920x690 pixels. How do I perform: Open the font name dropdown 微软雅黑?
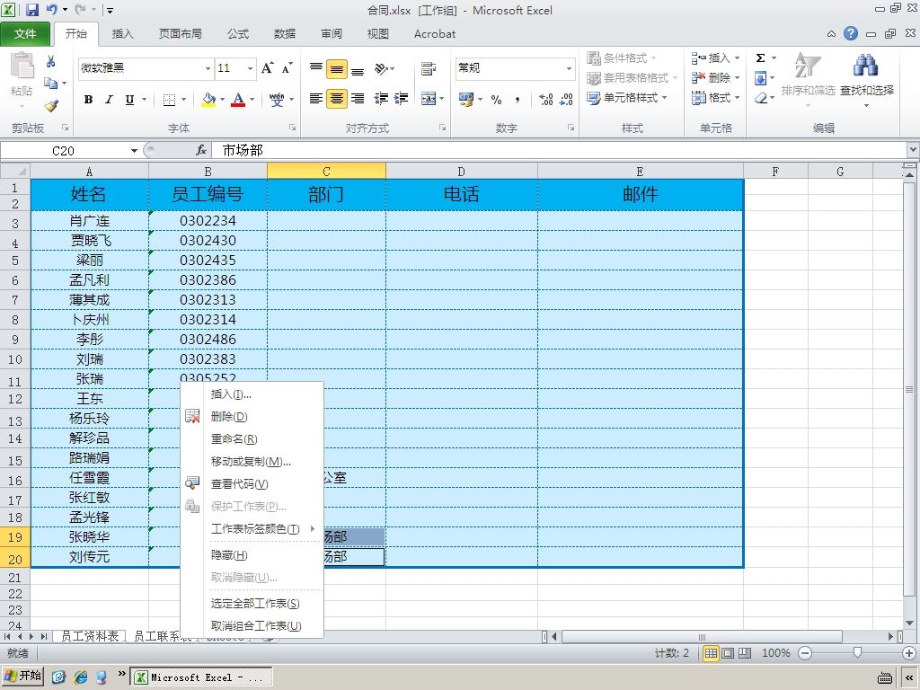point(208,68)
